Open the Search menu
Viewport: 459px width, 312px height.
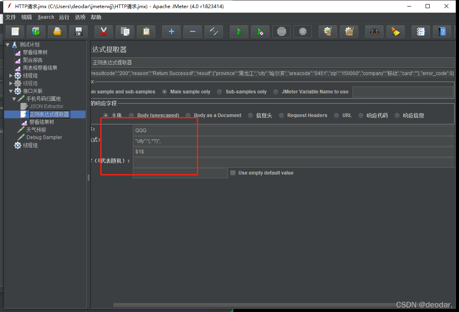pyautogui.click(x=46, y=17)
